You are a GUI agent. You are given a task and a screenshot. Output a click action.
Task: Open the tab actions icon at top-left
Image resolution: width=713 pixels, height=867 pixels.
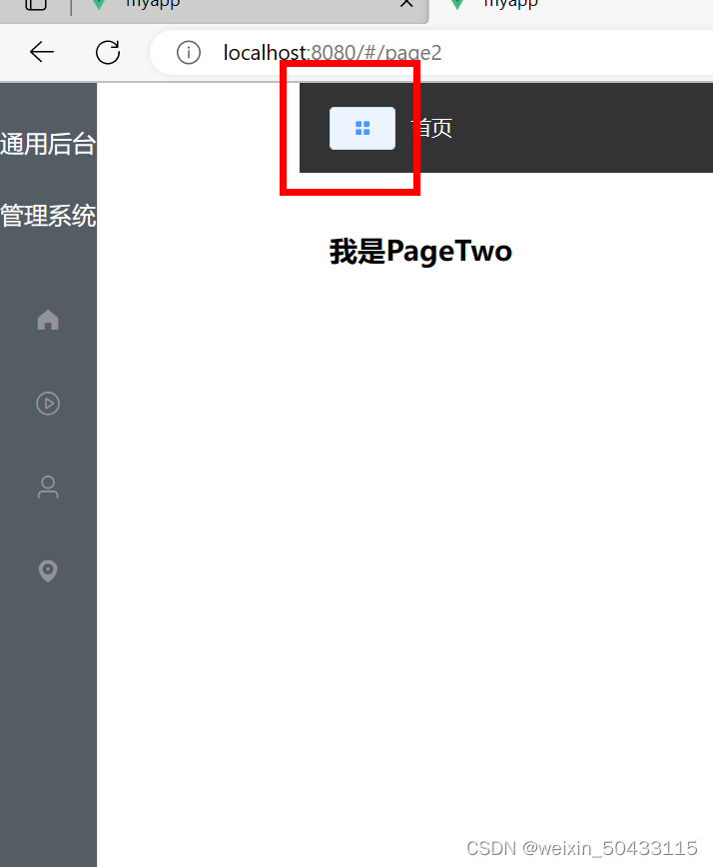pos(36,4)
